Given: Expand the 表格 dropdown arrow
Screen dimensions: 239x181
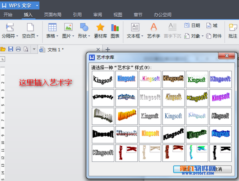Looking at the screenshot, I should [x=57, y=36].
